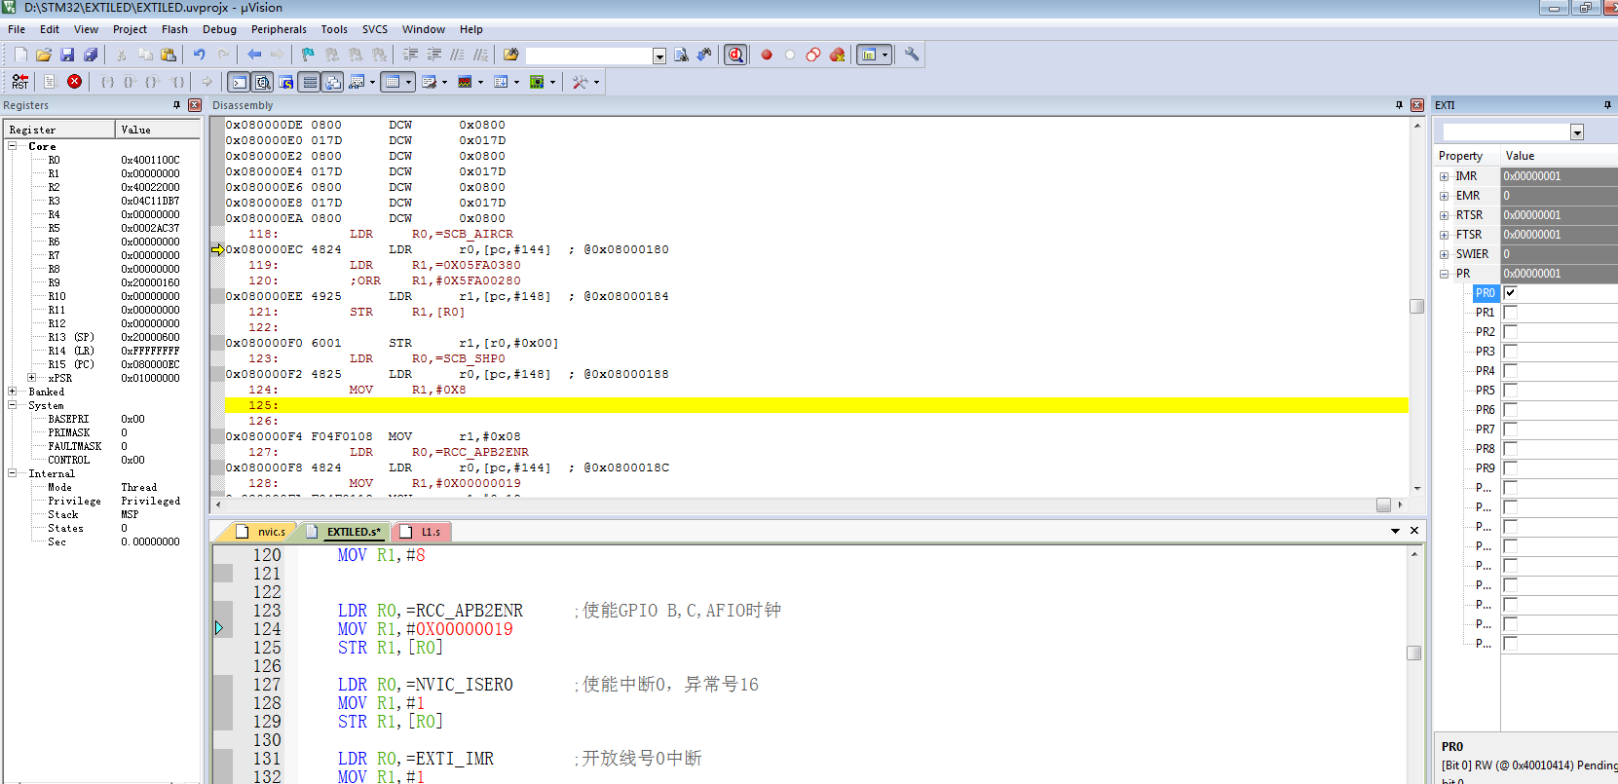Show the Command window
The height and width of the screenshot is (784, 1618).
(239, 82)
